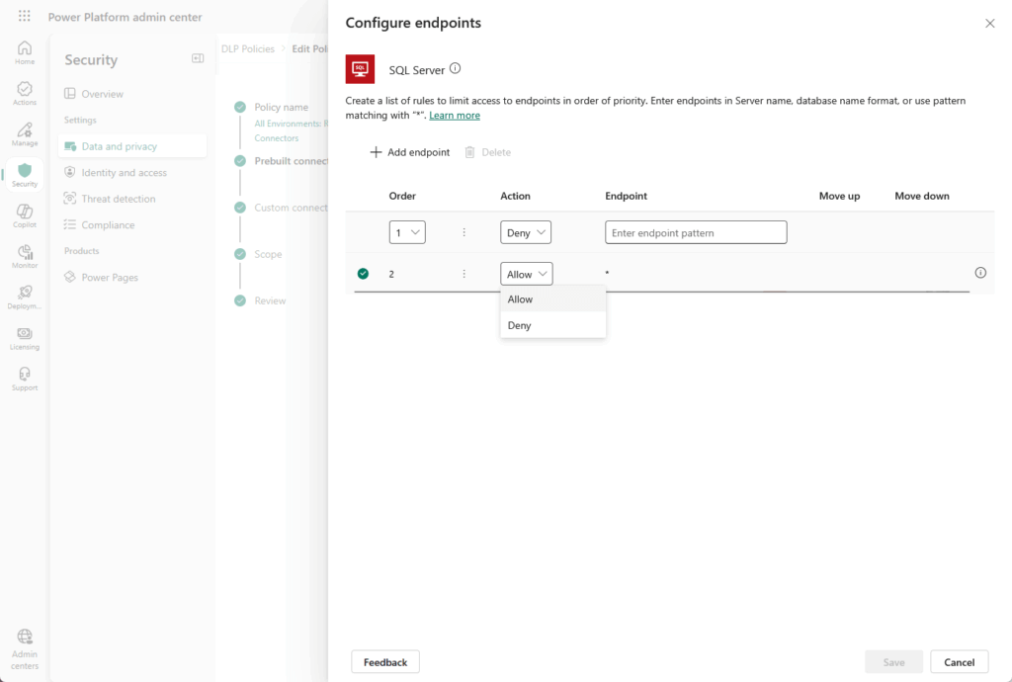Choose Deny from the dropdown list
Image resolution: width=1012 pixels, height=682 pixels.
tap(553, 325)
